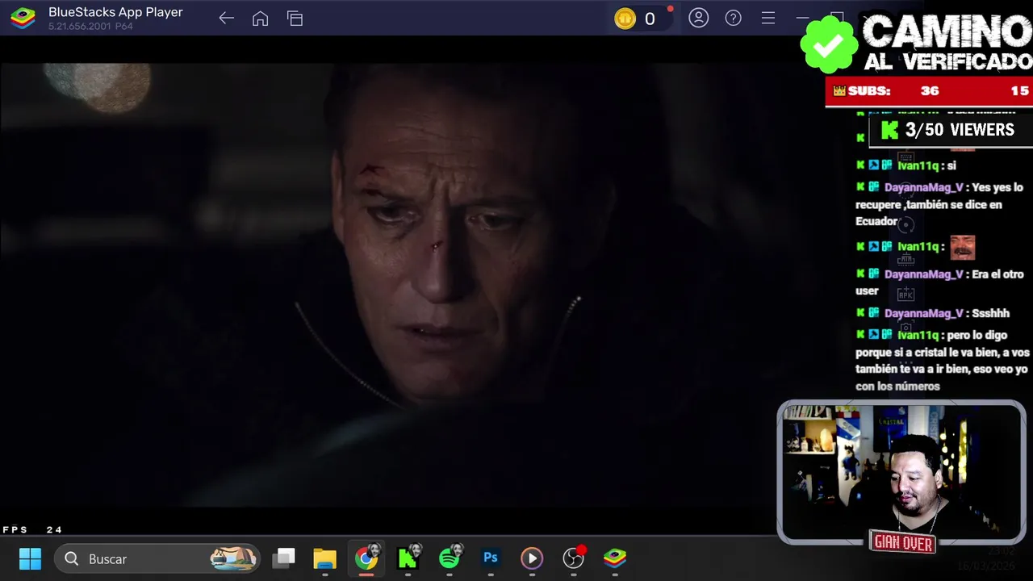Open File Explorer from the taskbar

point(324,558)
